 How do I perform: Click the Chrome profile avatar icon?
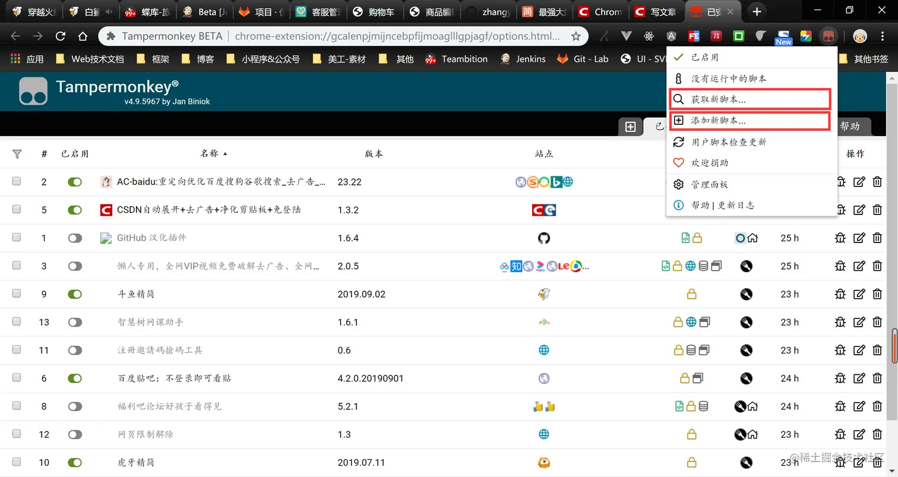(860, 36)
